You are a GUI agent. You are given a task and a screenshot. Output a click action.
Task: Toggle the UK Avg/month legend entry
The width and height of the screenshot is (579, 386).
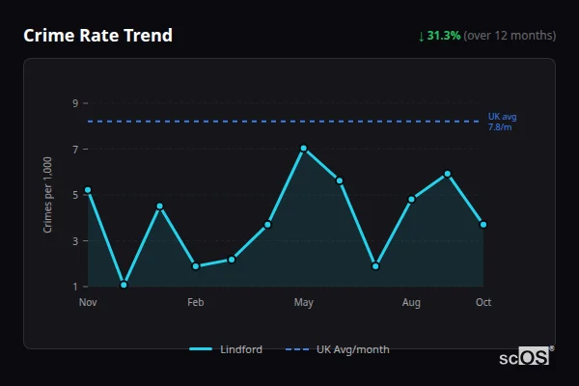coord(338,349)
